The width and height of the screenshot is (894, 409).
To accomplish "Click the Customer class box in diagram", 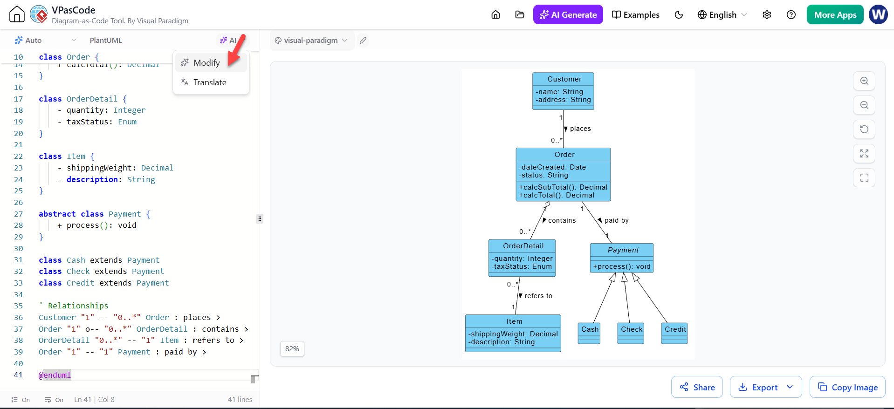I will 563,91.
